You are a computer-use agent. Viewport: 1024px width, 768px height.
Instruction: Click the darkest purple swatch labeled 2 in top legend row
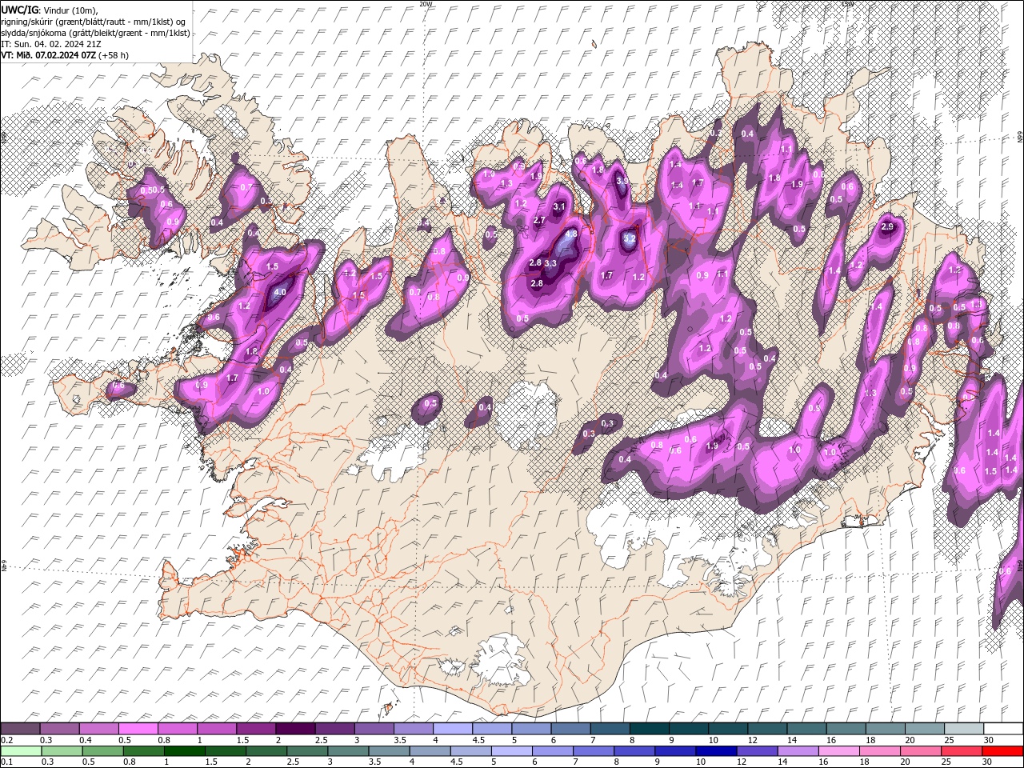295,729
